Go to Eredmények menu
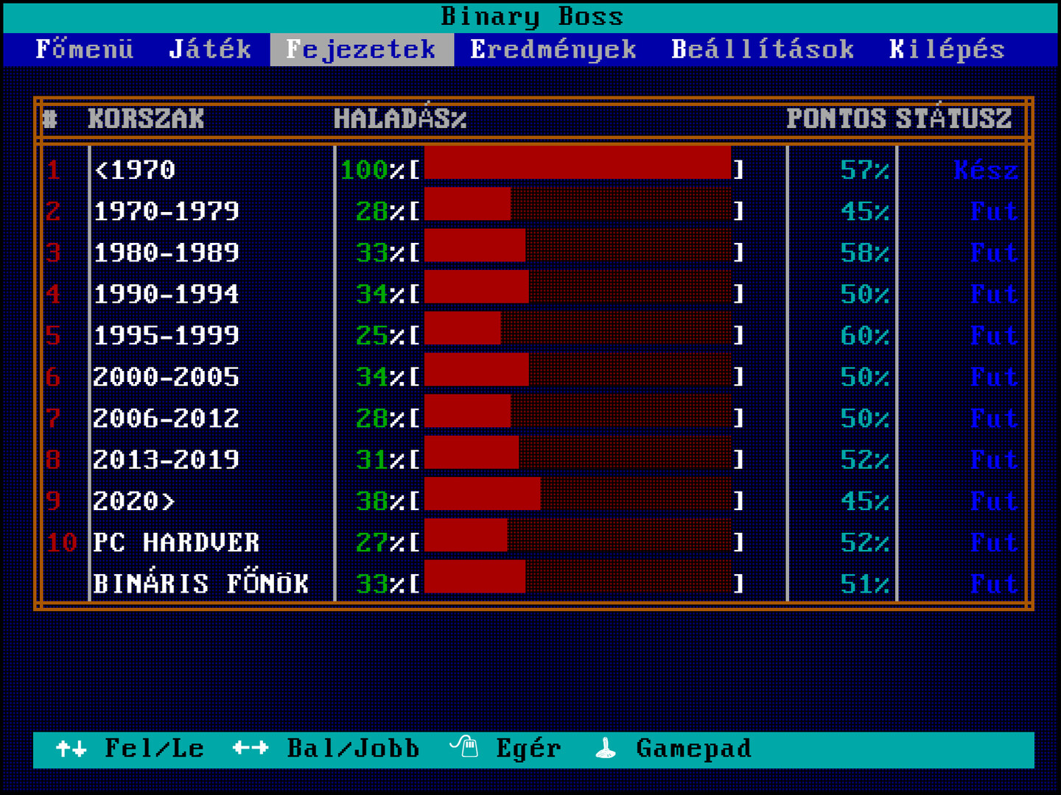Viewport: 1061px width, 795px height. click(x=553, y=49)
